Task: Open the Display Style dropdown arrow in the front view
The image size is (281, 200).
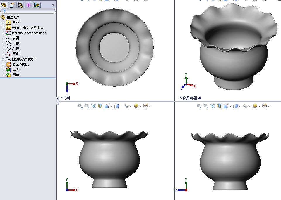Action: 121,107
